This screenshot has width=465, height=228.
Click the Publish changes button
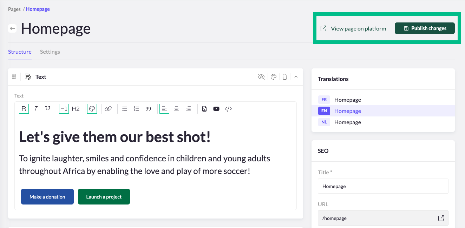[425, 28]
